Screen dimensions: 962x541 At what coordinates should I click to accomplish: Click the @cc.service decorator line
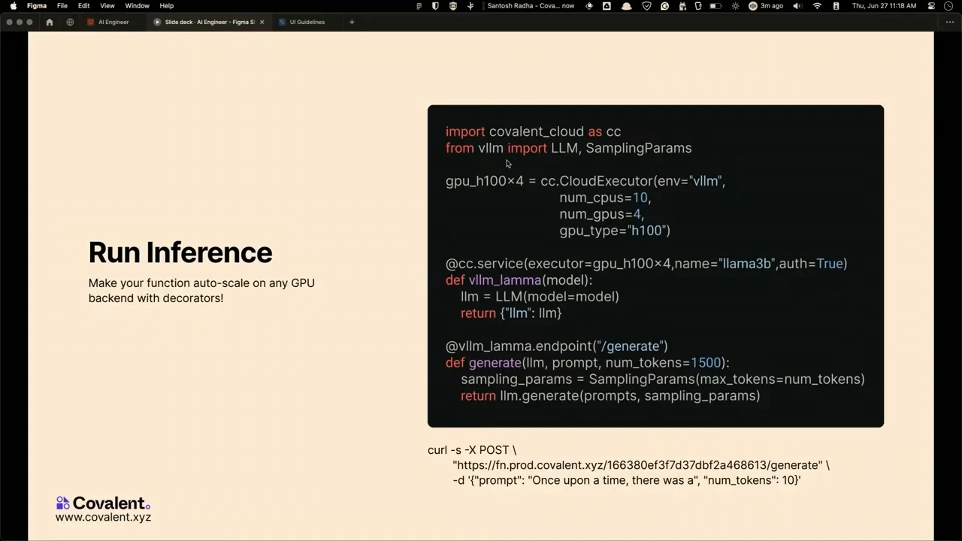pos(646,264)
